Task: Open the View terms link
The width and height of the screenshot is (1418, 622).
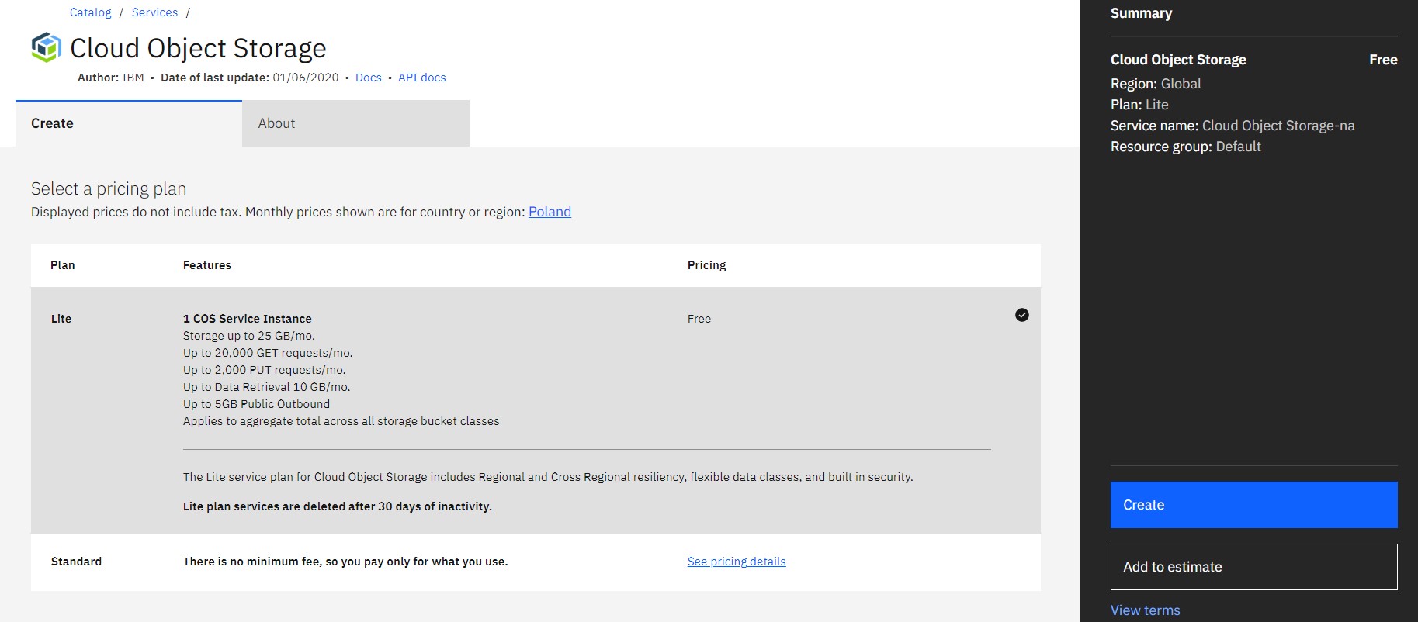Action: click(x=1145, y=610)
